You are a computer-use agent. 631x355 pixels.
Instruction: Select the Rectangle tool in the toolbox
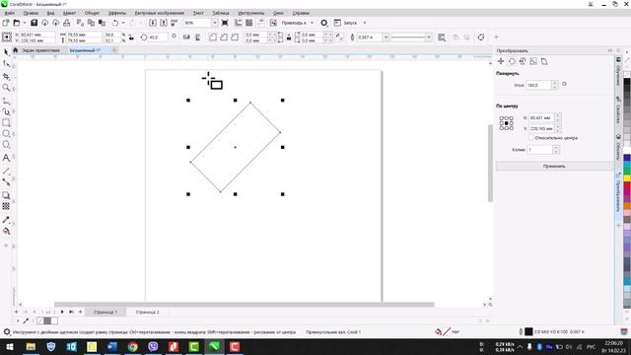tap(6, 122)
